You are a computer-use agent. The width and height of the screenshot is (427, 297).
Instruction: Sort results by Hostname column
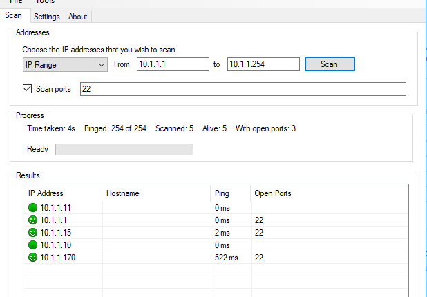coord(156,193)
